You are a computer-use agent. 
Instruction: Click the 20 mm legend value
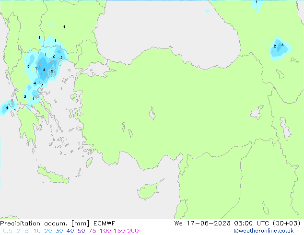pyautogui.click(x=48, y=231)
